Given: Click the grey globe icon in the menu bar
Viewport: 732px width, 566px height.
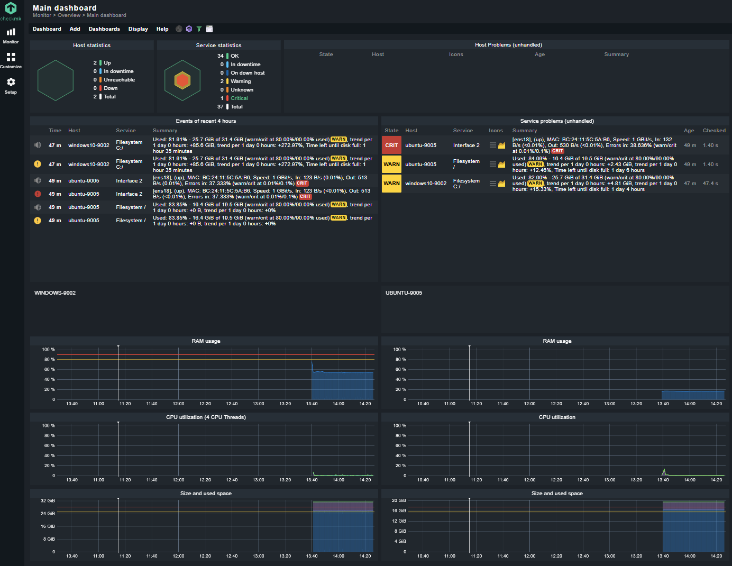Looking at the screenshot, I should (x=179, y=29).
